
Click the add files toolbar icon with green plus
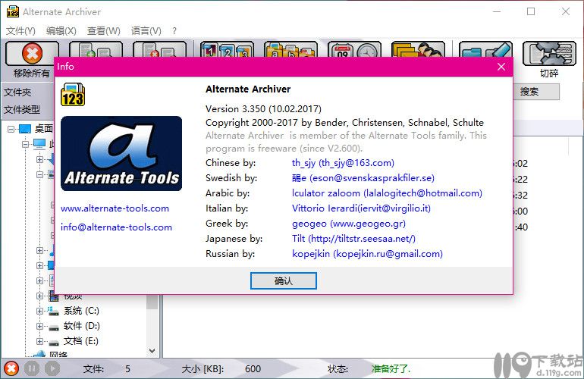click(x=96, y=49)
